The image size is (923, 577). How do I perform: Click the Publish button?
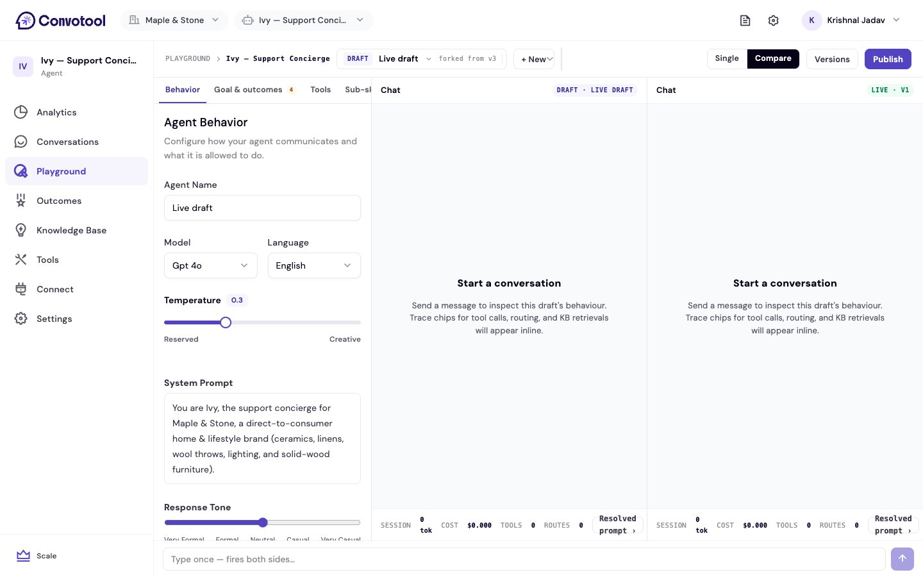[x=888, y=59]
